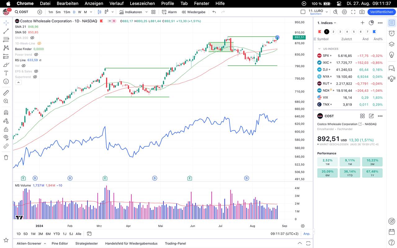Click the Veröffentlichen button
397x248 pixels.
(x=381, y=12)
